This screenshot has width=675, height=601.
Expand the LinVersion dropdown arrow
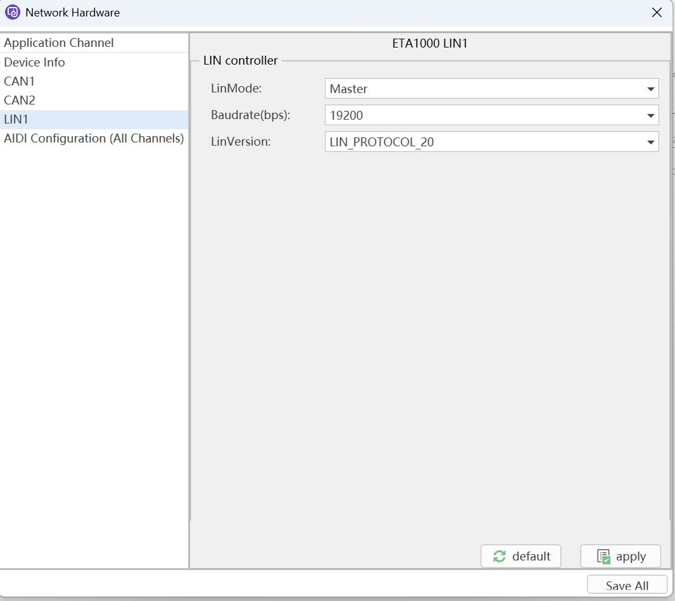pos(650,142)
